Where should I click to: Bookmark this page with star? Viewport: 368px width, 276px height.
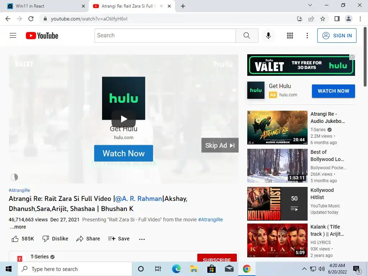pos(323,19)
